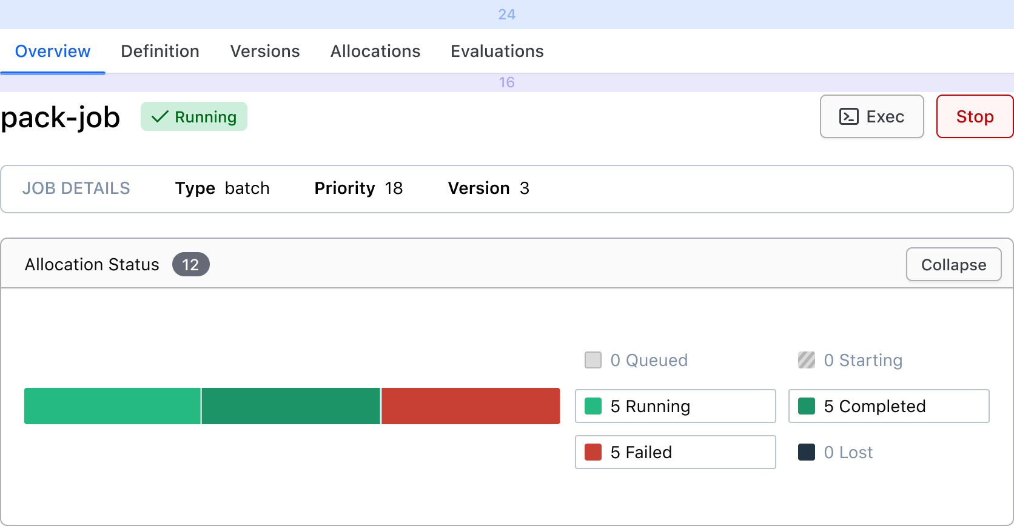
Task: Click the checkmark icon in Running badge
Action: tap(159, 116)
